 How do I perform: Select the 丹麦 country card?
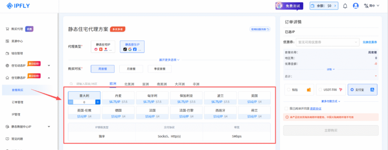point(118,98)
